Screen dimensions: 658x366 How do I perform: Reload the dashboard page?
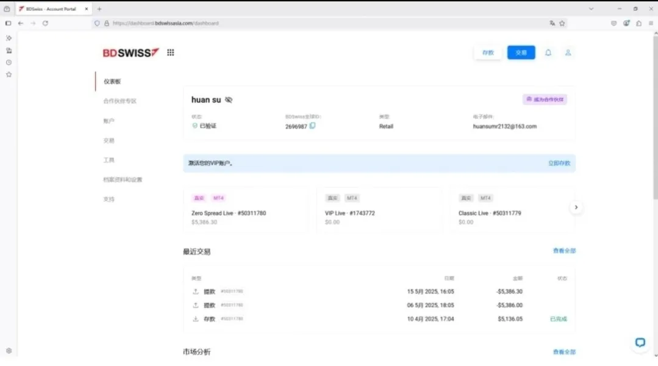pyautogui.click(x=45, y=23)
